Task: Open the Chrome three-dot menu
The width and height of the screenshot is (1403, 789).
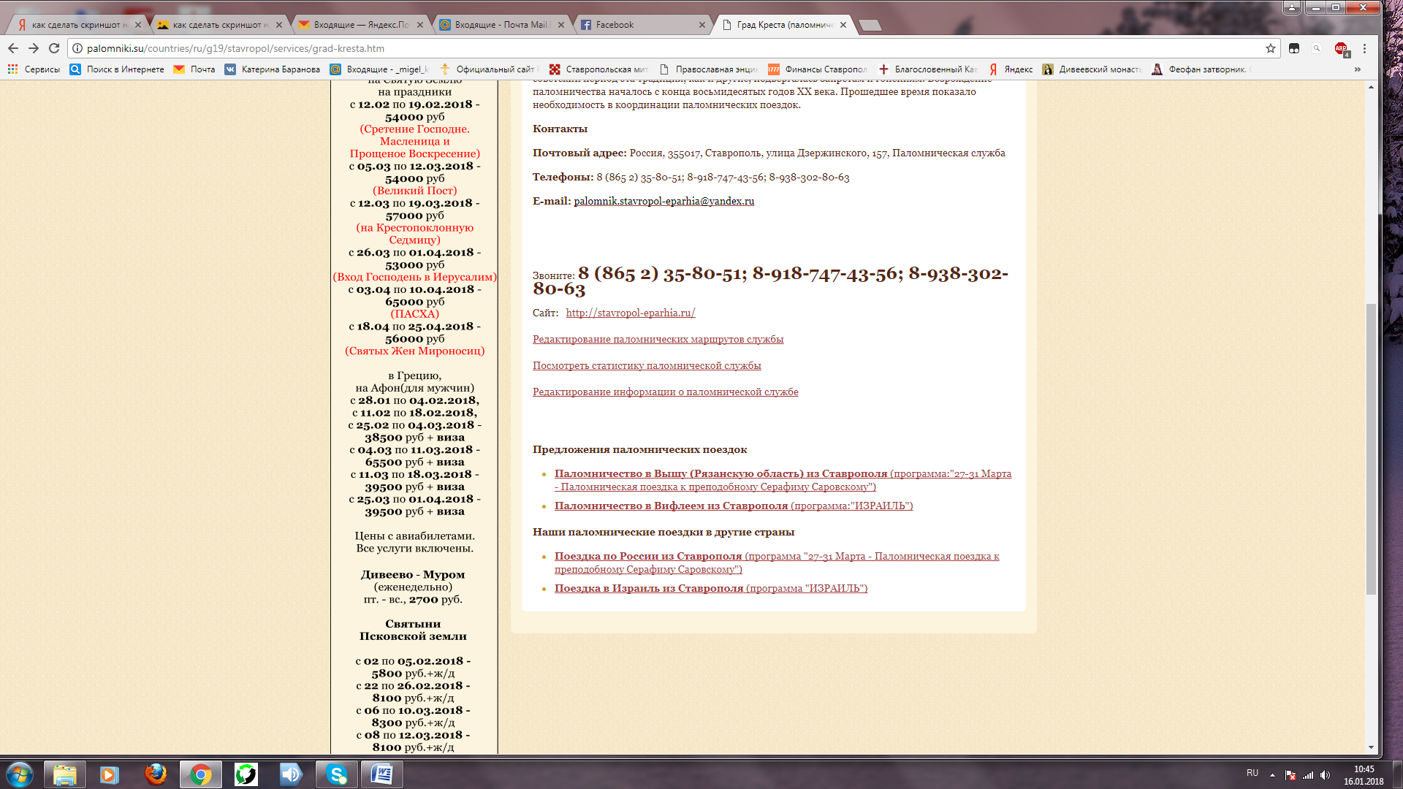Action: [1364, 48]
